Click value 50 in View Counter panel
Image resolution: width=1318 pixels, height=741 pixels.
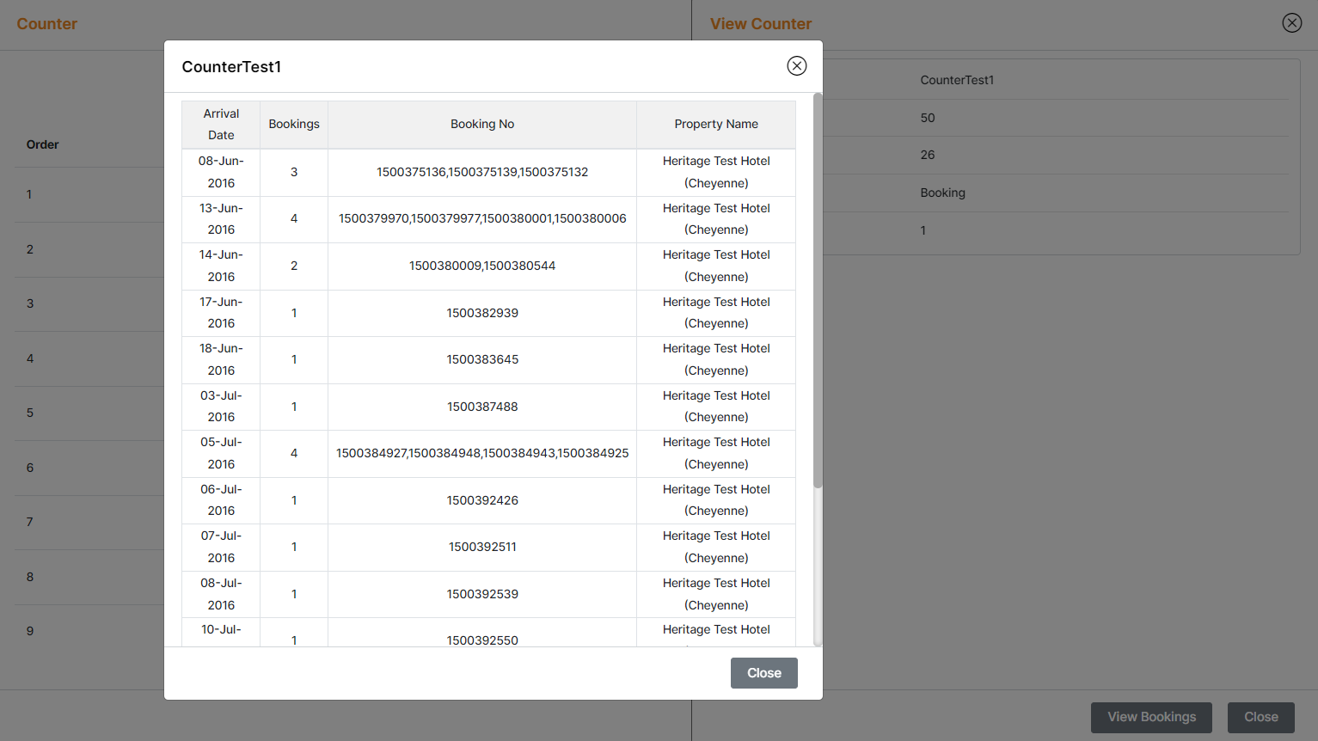[928, 118]
